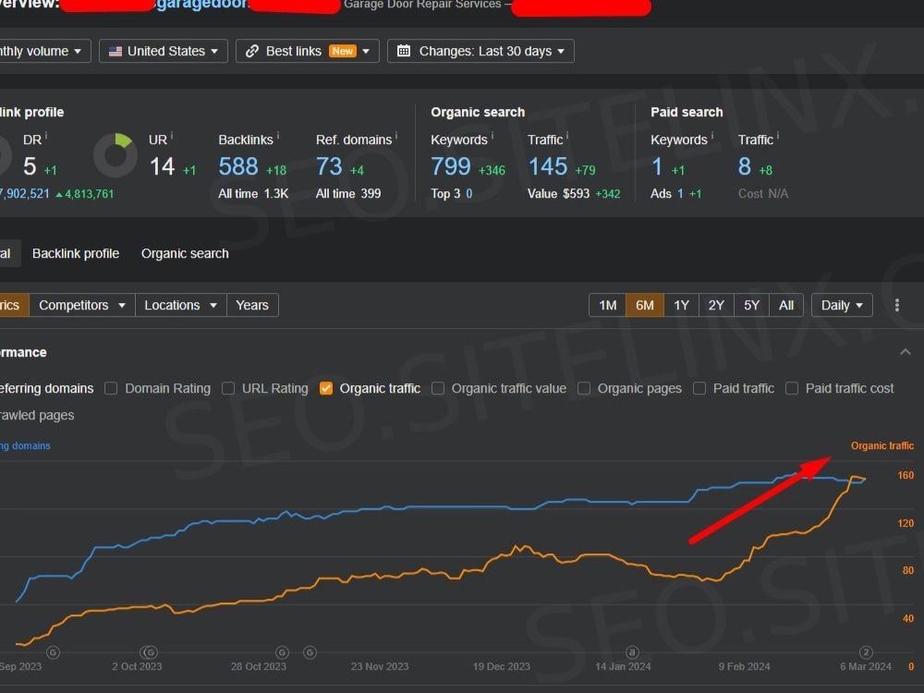Click the Value $593 text
This screenshot has height=693, width=924.
pyautogui.click(x=558, y=194)
